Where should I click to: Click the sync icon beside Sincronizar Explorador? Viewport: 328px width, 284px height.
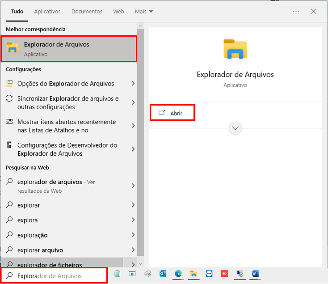(x=9, y=98)
